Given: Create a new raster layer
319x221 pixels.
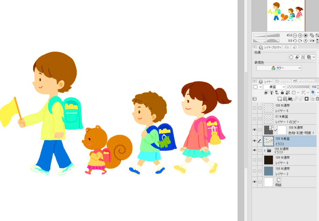Looking at the screenshot, I should 280,99.
